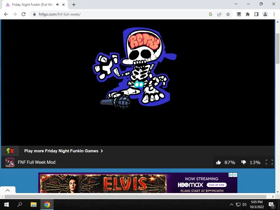Screen dimensions: 280x210
Task: Click the page scroll up arrow
Action: point(278,22)
